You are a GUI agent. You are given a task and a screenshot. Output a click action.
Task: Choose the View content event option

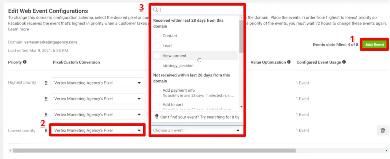pos(195,56)
